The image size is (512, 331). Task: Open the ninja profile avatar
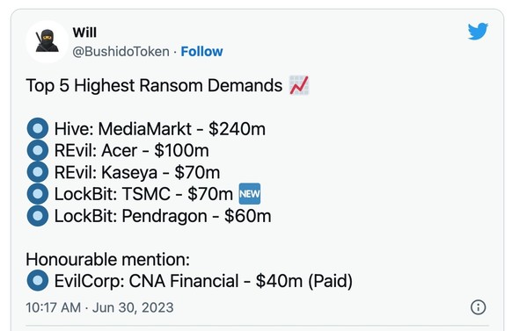pyautogui.click(x=47, y=41)
